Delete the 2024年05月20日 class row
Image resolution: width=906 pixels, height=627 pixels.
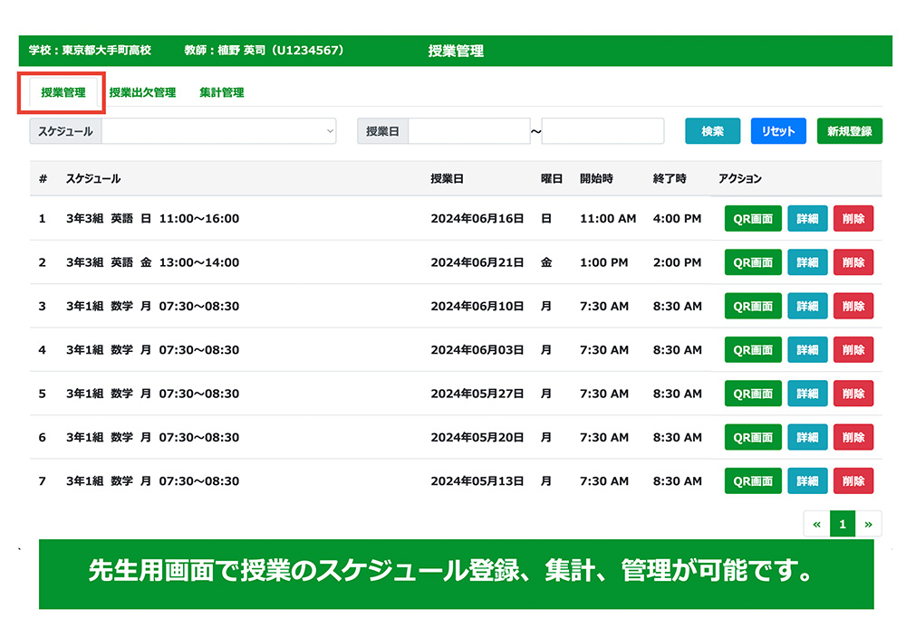pyautogui.click(x=853, y=437)
